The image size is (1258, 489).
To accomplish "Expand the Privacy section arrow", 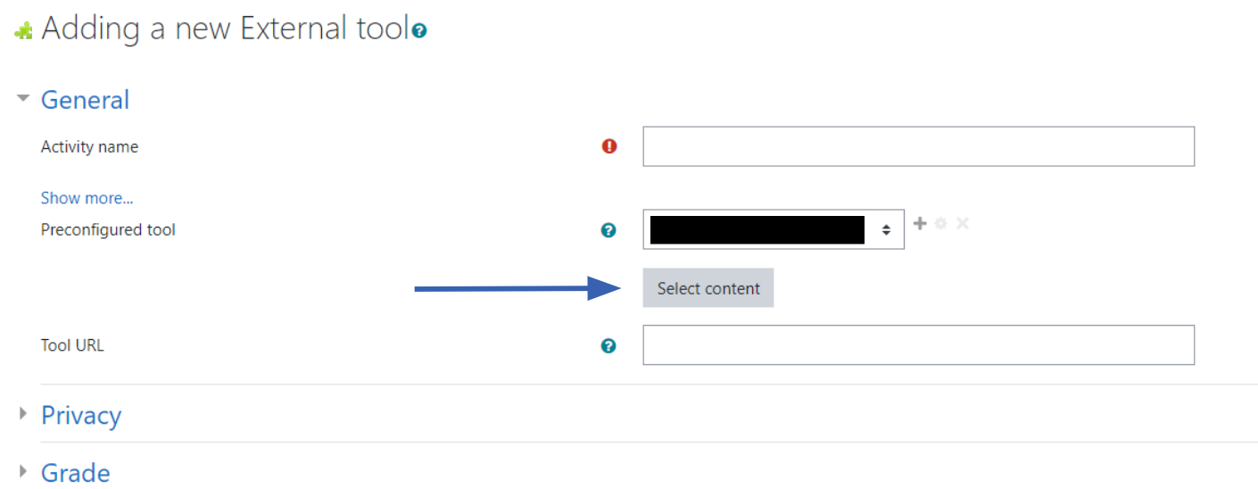I will click(23, 415).
